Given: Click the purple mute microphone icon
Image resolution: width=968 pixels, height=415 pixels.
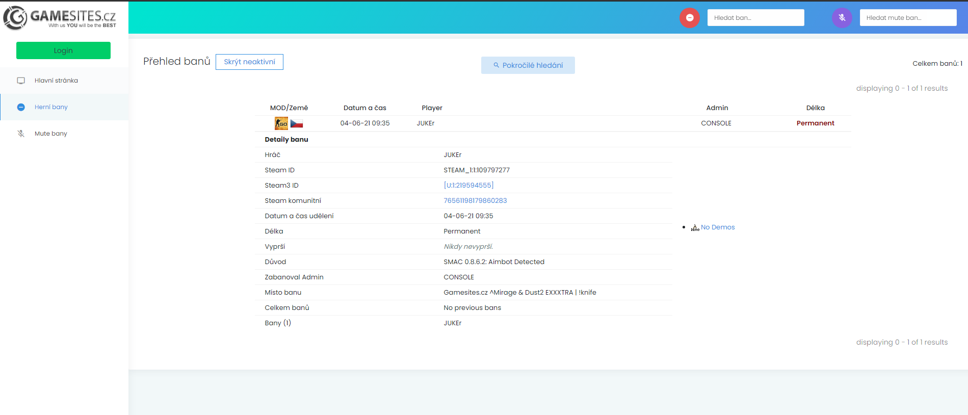Looking at the screenshot, I should [842, 18].
